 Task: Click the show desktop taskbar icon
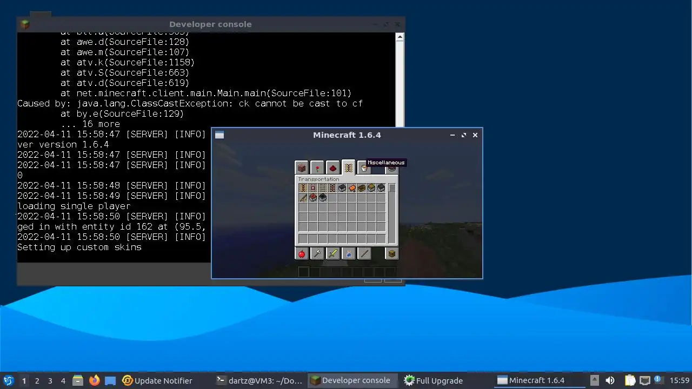pos(110,380)
